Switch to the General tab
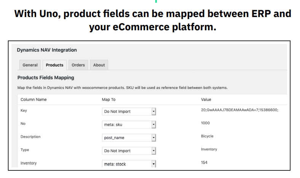This screenshot has height=178, width=300. [30, 65]
